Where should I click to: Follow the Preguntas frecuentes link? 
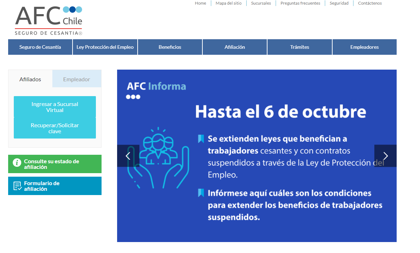[x=300, y=3]
